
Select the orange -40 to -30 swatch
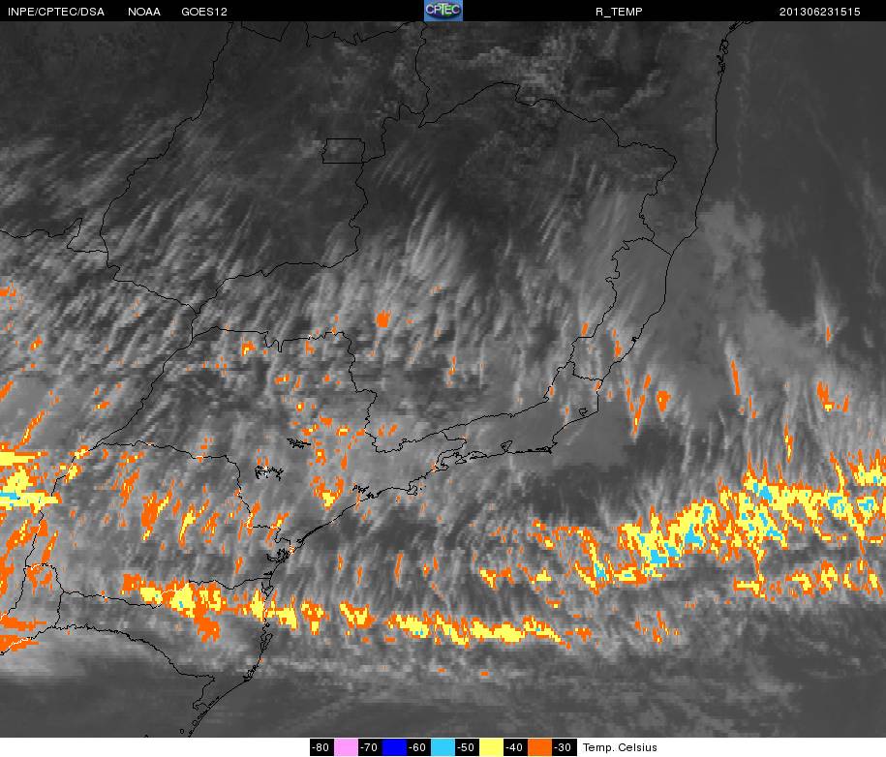click(539, 747)
